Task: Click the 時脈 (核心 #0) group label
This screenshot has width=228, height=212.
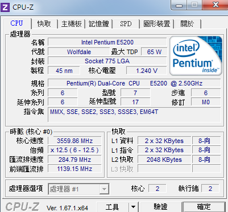Action: click(x=31, y=132)
